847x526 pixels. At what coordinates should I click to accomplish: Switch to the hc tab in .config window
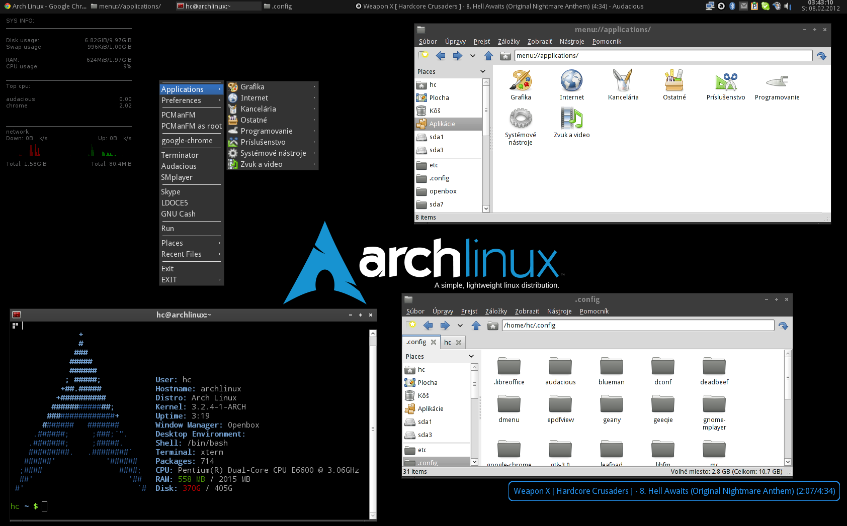[x=448, y=342]
